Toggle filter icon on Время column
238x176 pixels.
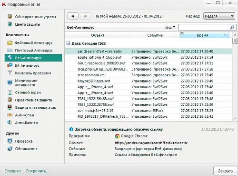coord(182,34)
